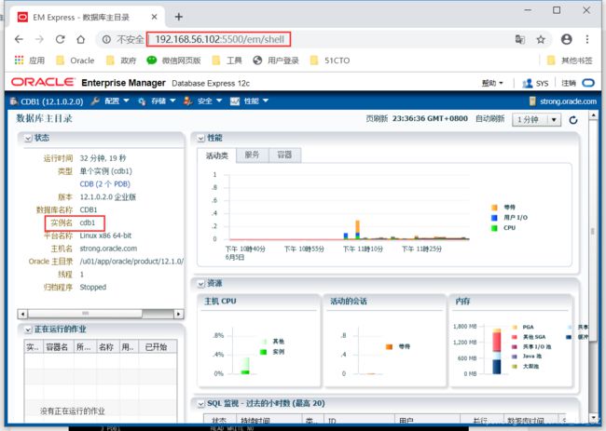This screenshot has width=606, height=431.
Task: Reload the EM Express page
Action: pos(60,39)
